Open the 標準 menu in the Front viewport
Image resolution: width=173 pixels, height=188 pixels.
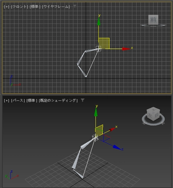click(35, 7)
